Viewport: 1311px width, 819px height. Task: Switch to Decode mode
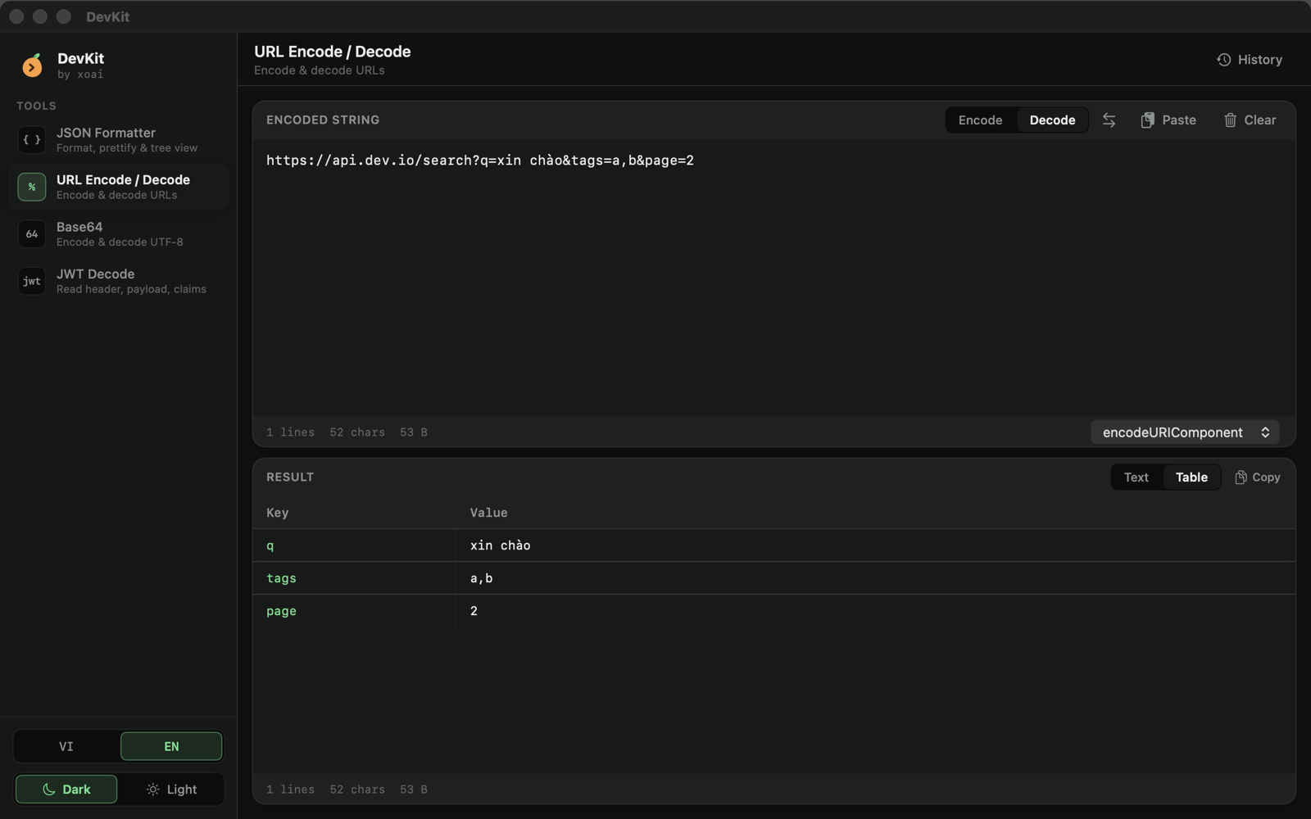click(x=1052, y=120)
